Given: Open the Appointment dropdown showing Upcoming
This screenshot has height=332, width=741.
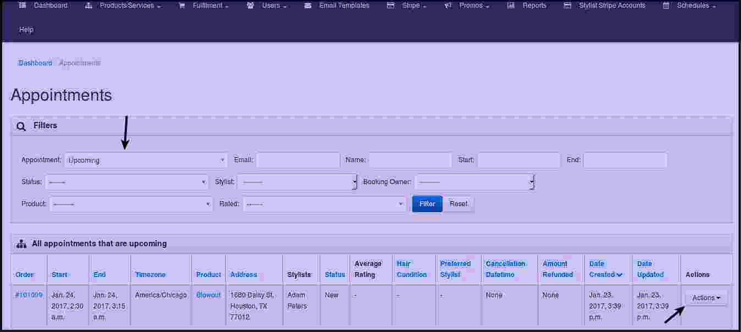Looking at the screenshot, I should 146,161.
